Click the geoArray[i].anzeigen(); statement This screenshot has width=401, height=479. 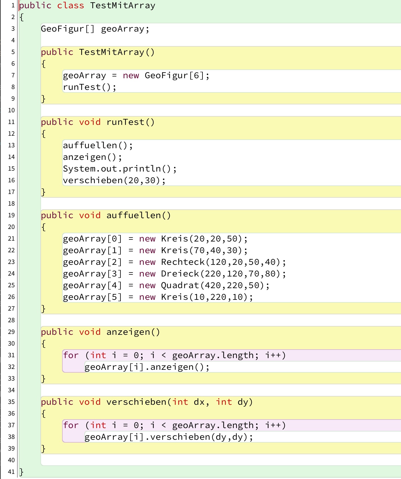pyautogui.click(x=147, y=367)
